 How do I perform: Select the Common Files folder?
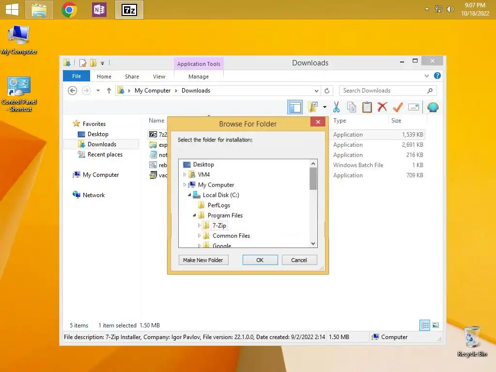pos(231,236)
